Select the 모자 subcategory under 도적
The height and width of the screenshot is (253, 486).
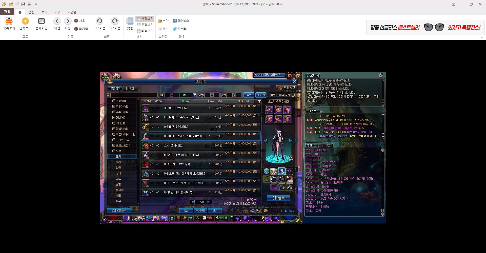pyautogui.click(x=121, y=156)
